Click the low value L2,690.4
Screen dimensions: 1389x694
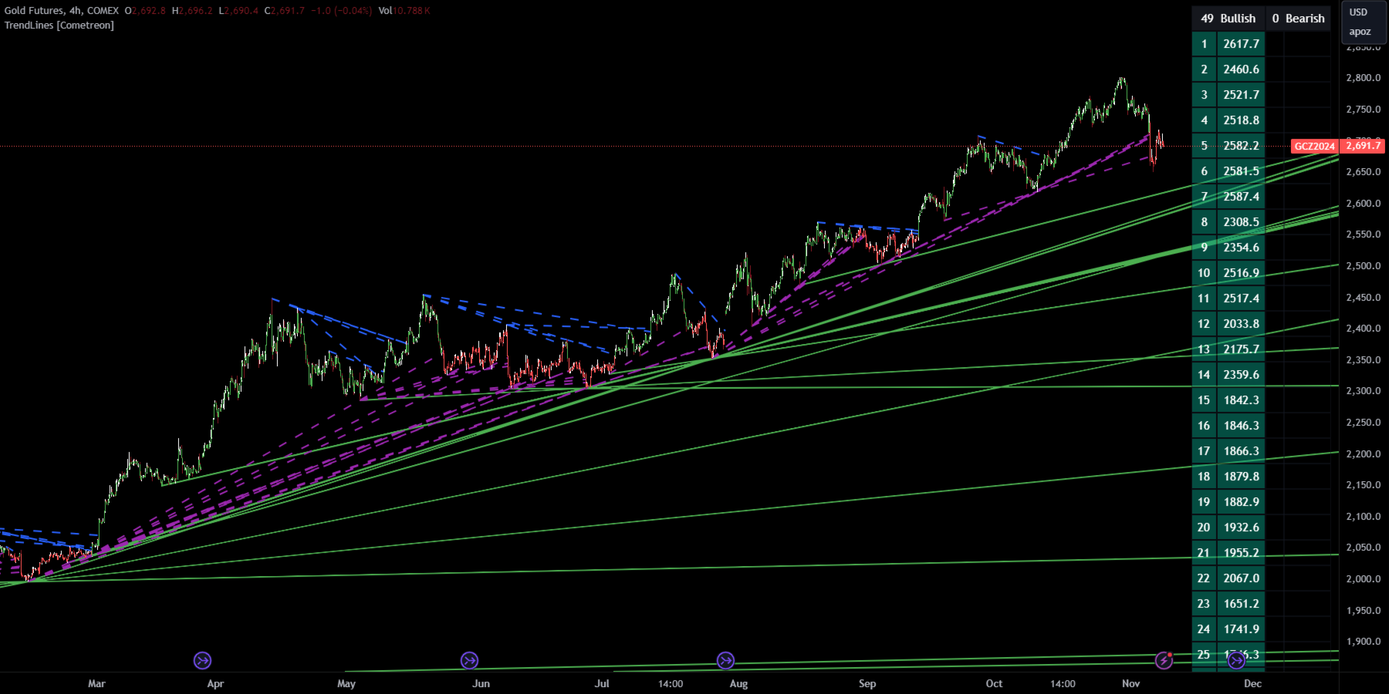238,11
